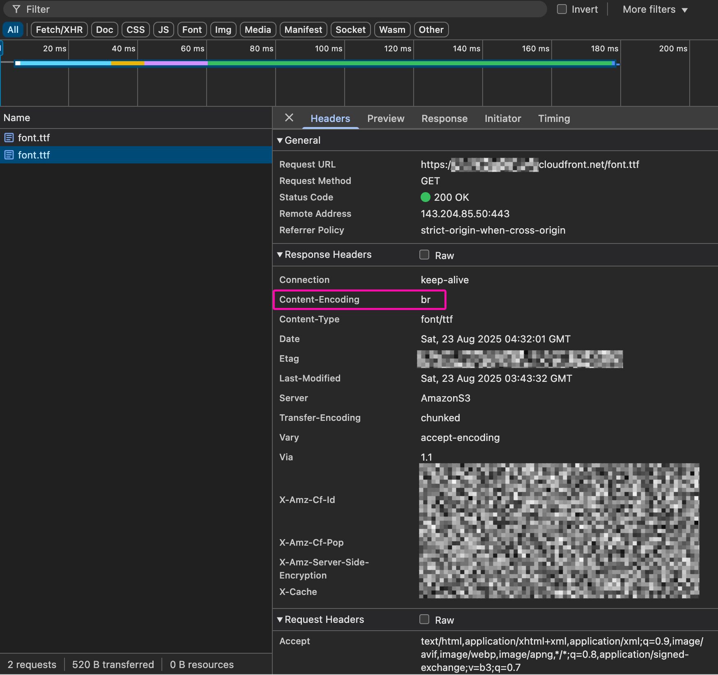Click the Date header value 04:32:01 GMT

495,339
